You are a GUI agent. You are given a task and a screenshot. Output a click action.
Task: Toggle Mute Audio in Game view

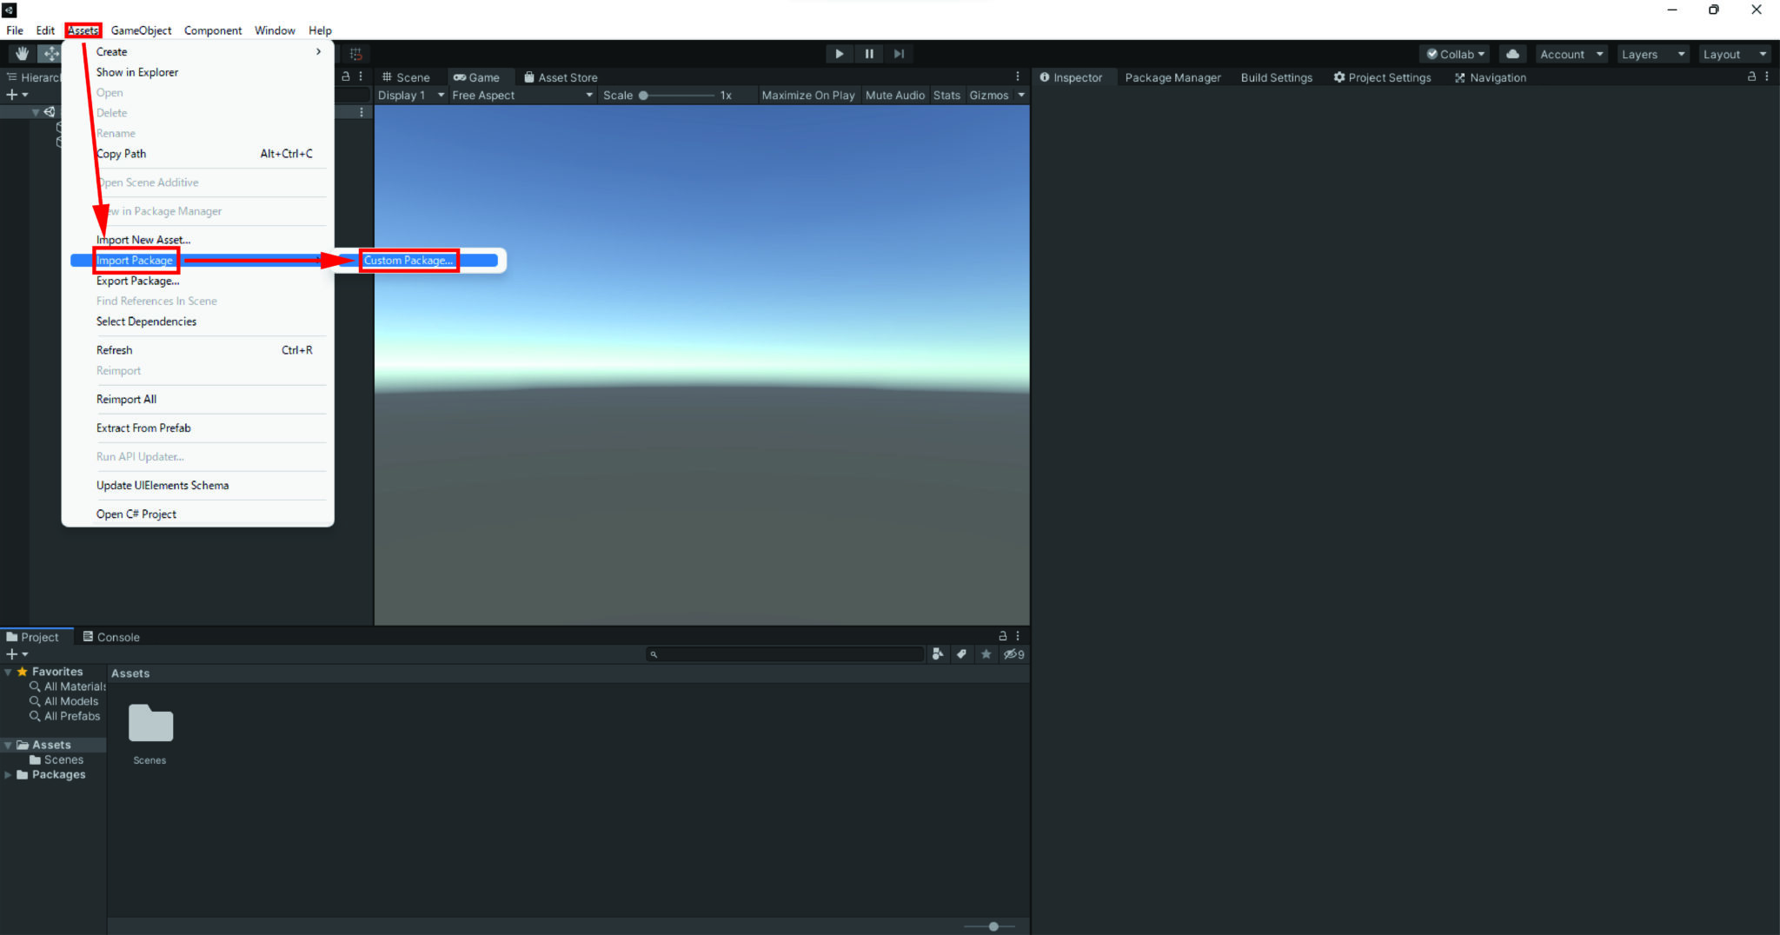pyautogui.click(x=895, y=96)
